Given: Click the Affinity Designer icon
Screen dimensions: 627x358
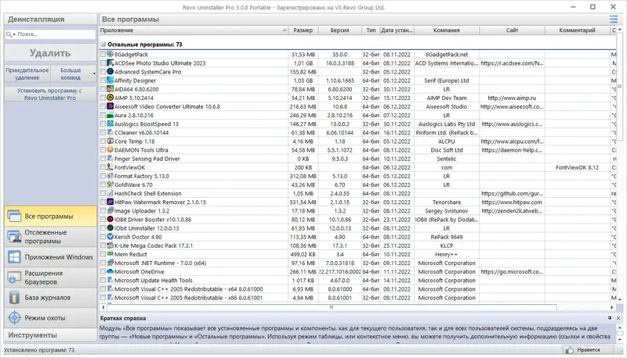Looking at the screenshot, I should pyautogui.click(x=111, y=81).
